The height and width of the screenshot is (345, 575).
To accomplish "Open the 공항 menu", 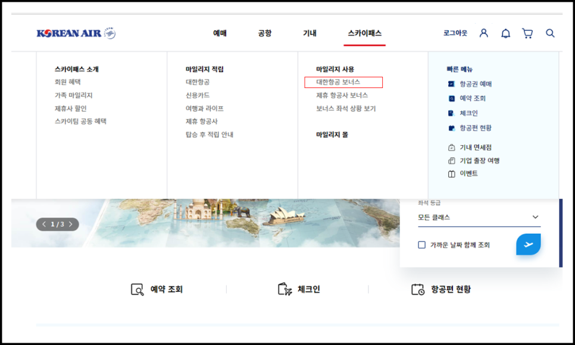I will [x=265, y=33].
